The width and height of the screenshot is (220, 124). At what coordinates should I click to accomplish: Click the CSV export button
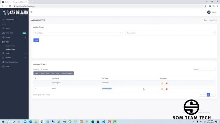pos(48,73)
